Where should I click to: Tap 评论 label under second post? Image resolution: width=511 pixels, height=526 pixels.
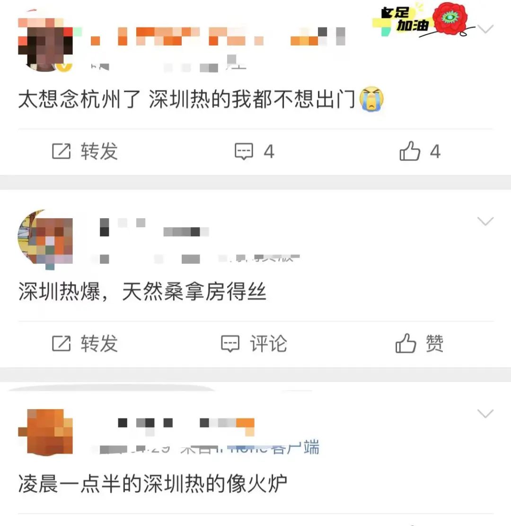tap(268, 344)
